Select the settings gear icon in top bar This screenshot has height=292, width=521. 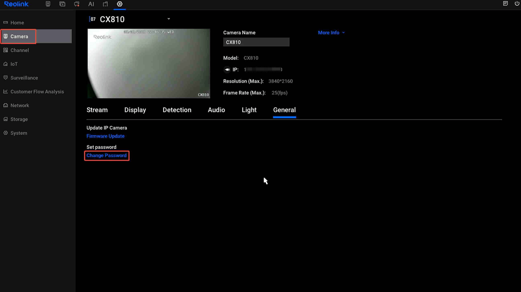point(120,4)
